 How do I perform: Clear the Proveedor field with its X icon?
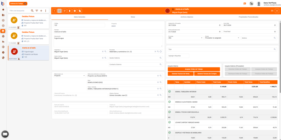[x=155, y=52]
